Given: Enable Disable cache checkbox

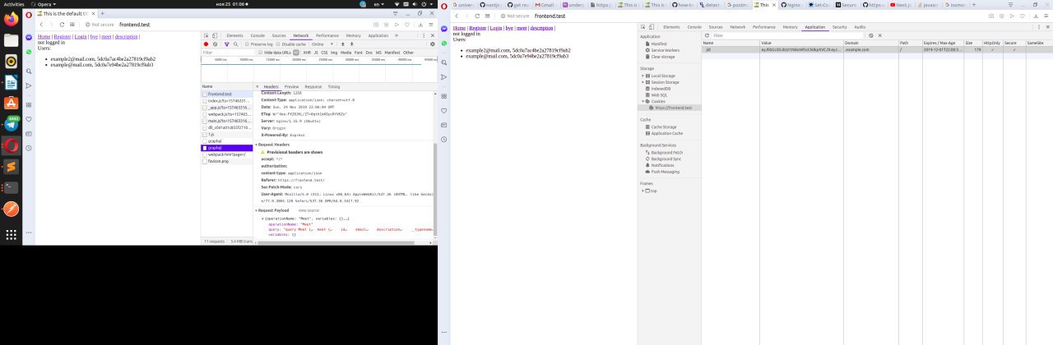Looking at the screenshot, I should 276,44.
